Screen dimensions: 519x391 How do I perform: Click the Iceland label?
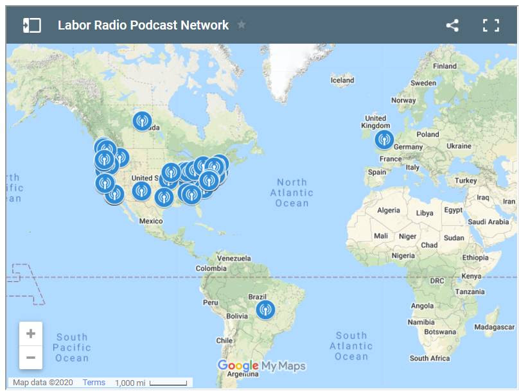(342, 80)
